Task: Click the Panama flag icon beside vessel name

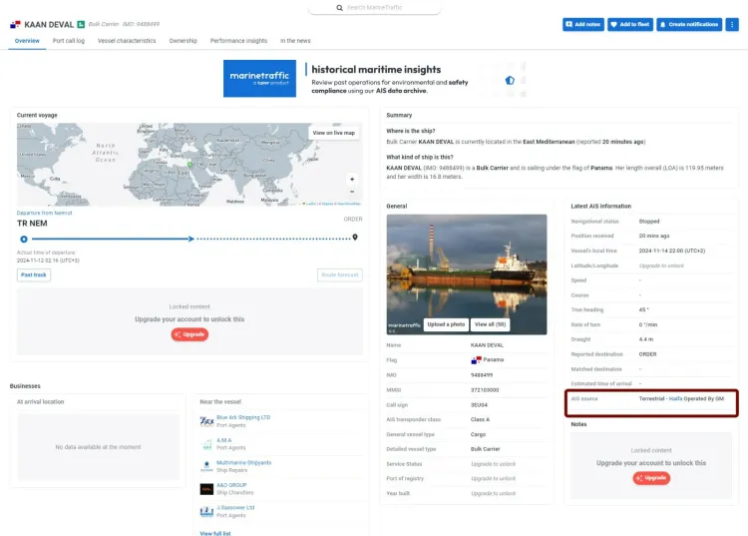Action: (x=15, y=24)
